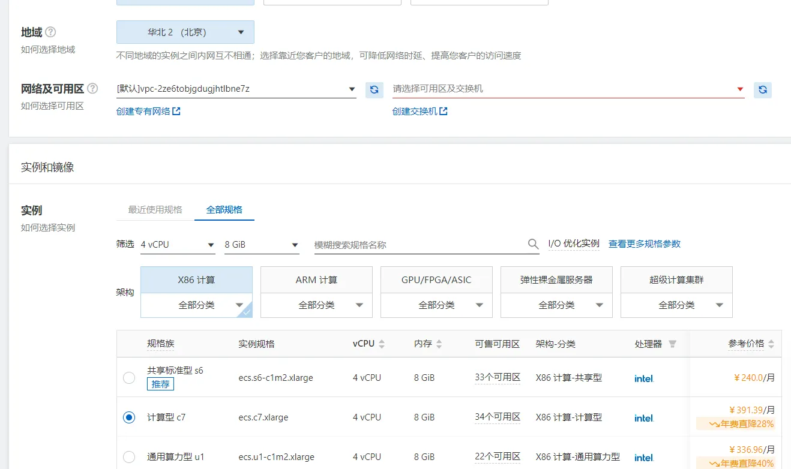This screenshot has width=791, height=469.
Task: Select ARM 计算 architecture
Action: pyautogui.click(x=316, y=280)
